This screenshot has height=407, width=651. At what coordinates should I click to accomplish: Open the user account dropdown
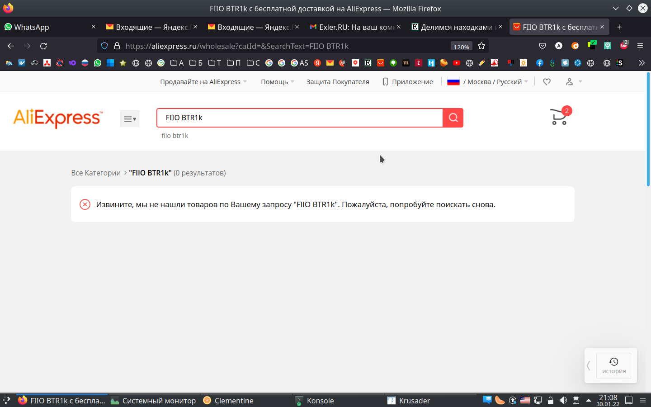click(573, 82)
